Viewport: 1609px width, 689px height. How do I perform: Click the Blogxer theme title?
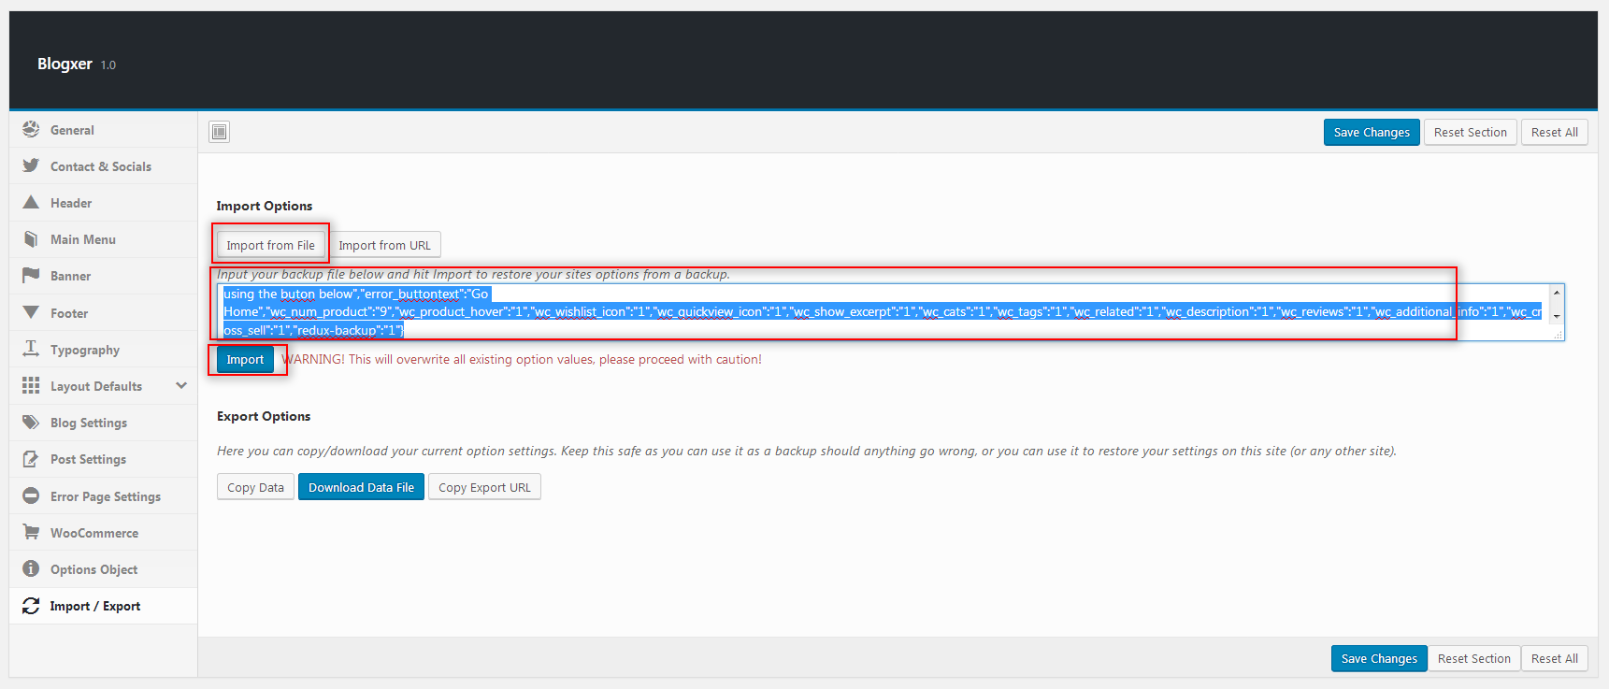[x=65, y=64]
